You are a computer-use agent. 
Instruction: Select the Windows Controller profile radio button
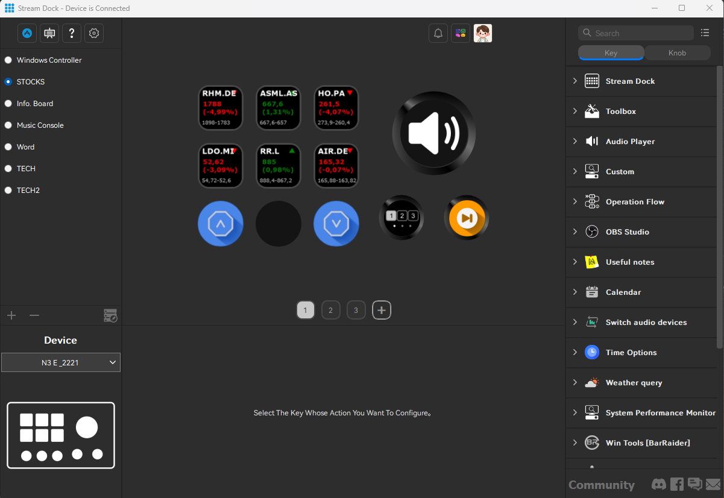pos(8,60)
